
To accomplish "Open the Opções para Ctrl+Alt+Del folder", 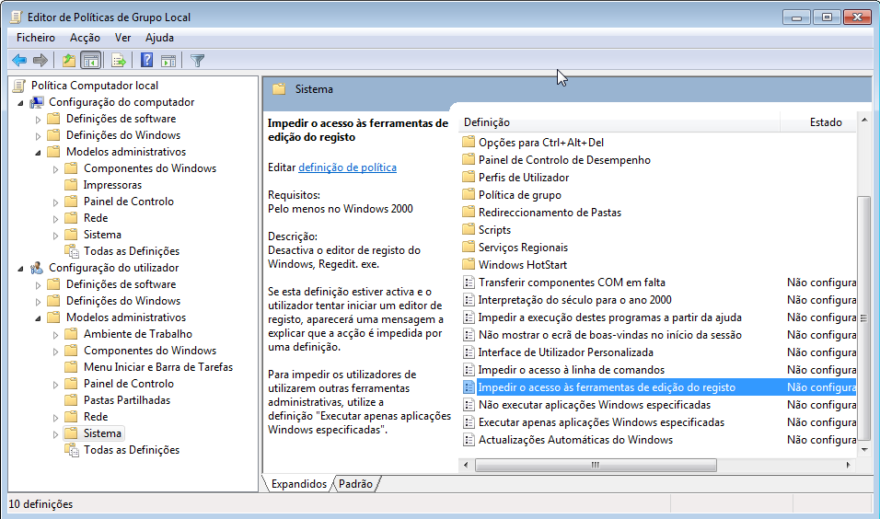I will [541, 143].
